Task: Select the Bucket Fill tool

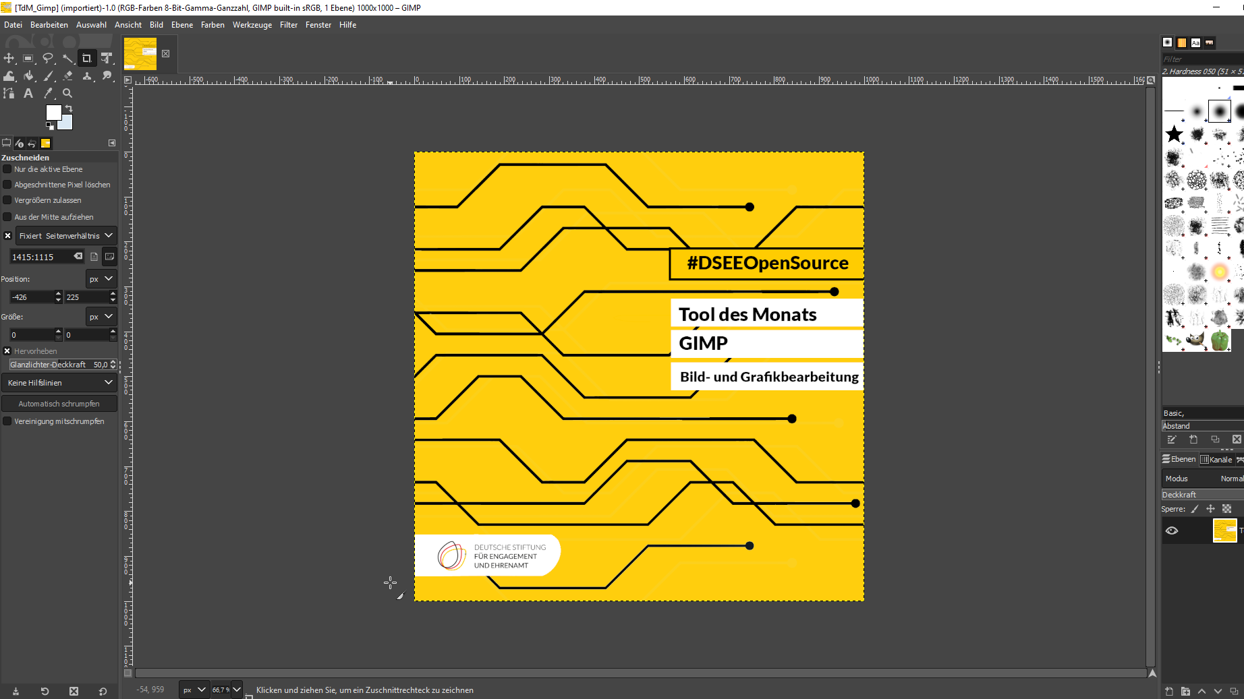Action: 29,76
